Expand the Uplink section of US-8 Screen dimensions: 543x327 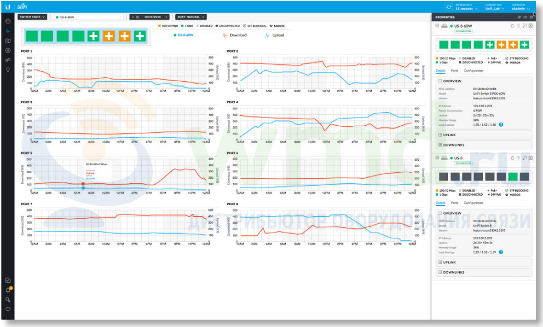[440, 262]
